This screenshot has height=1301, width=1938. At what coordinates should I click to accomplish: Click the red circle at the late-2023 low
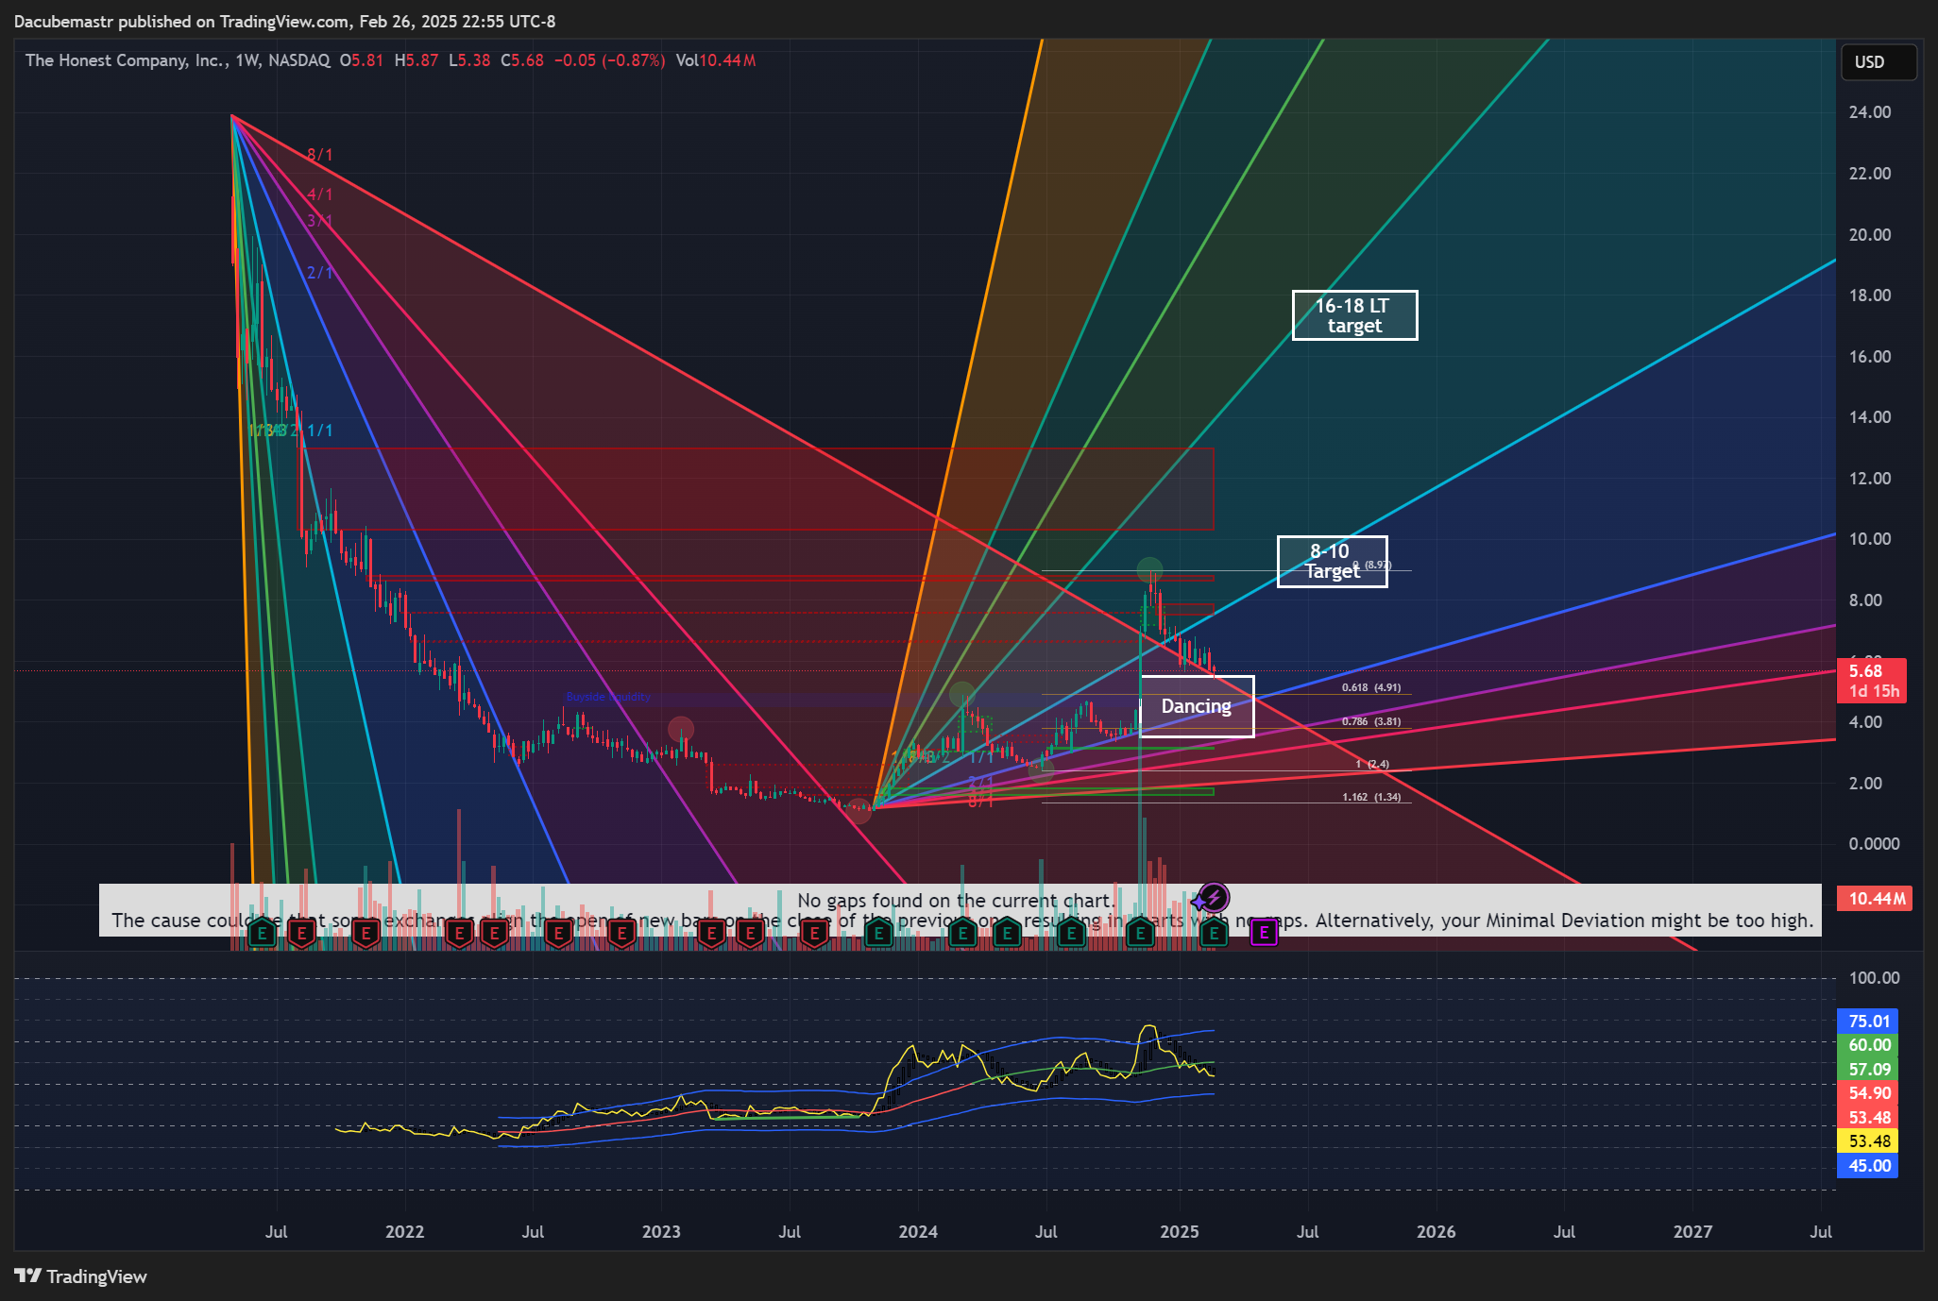tap(858, 811)
